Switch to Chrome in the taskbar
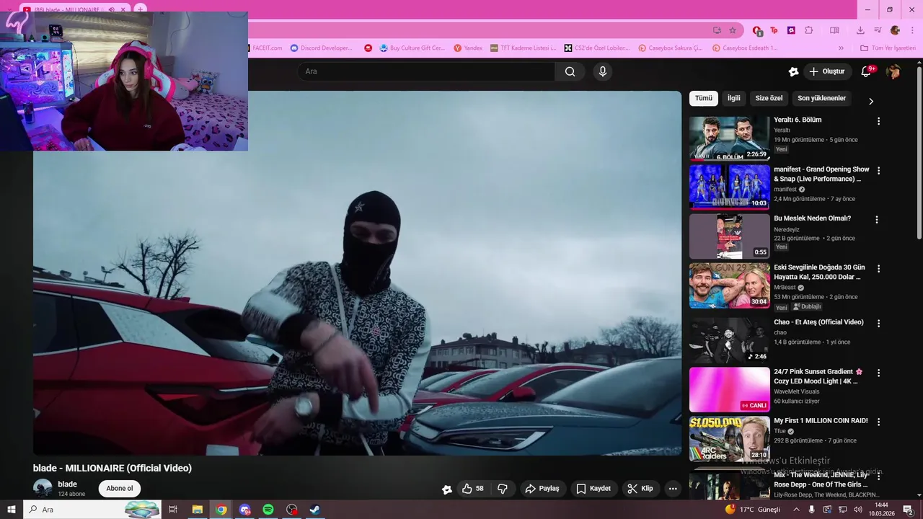Image resolution: width=923 pixels, height=519 pixels. [221, 510]
